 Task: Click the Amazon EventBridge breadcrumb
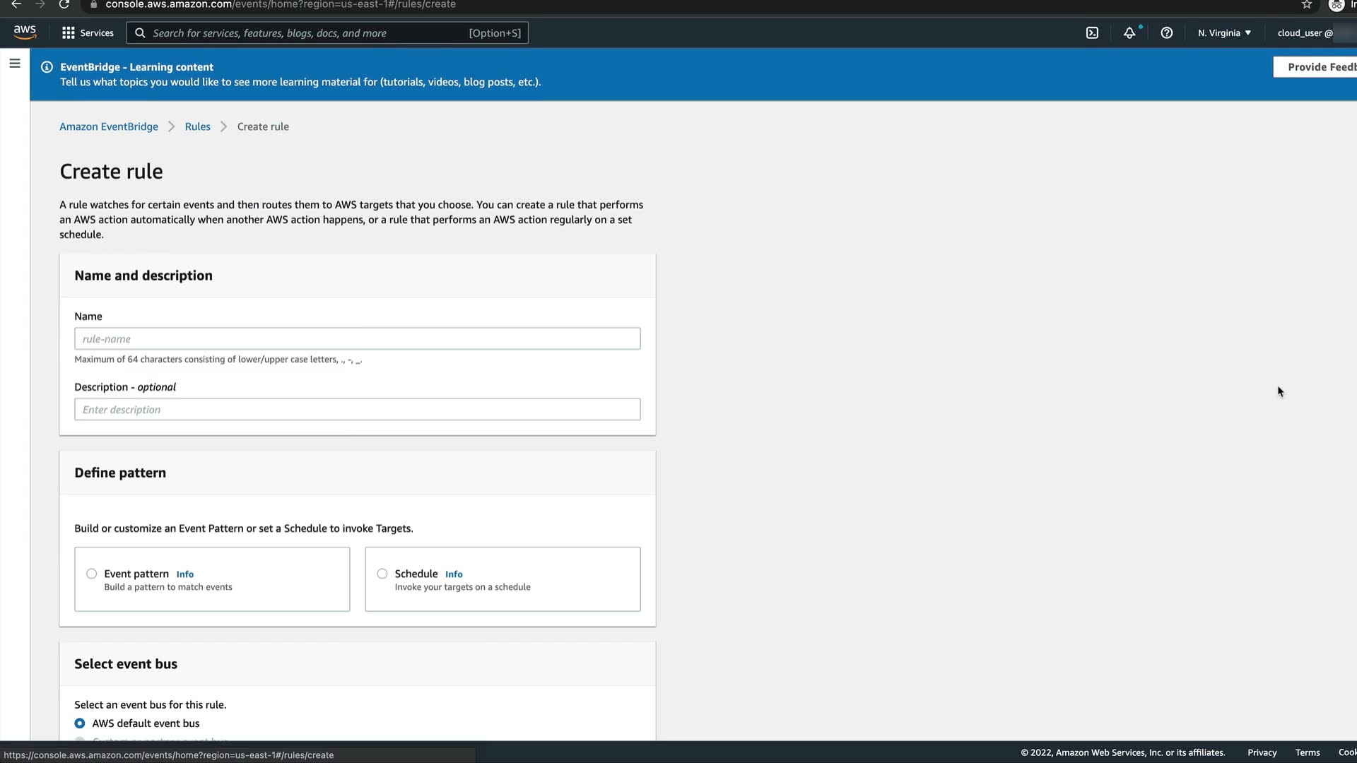coord(109,126)
